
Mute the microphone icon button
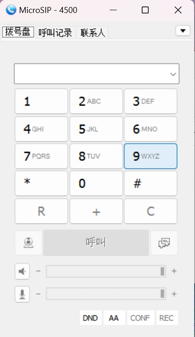(x=22, y=294)
